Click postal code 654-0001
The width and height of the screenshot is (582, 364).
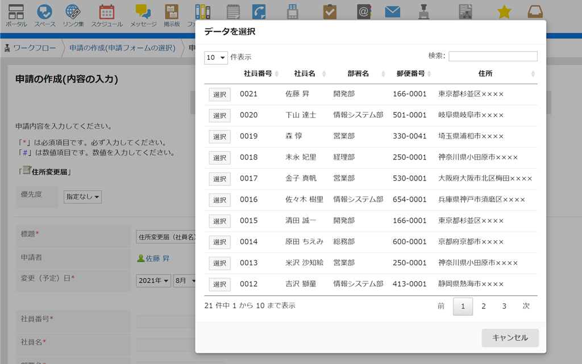410,200
